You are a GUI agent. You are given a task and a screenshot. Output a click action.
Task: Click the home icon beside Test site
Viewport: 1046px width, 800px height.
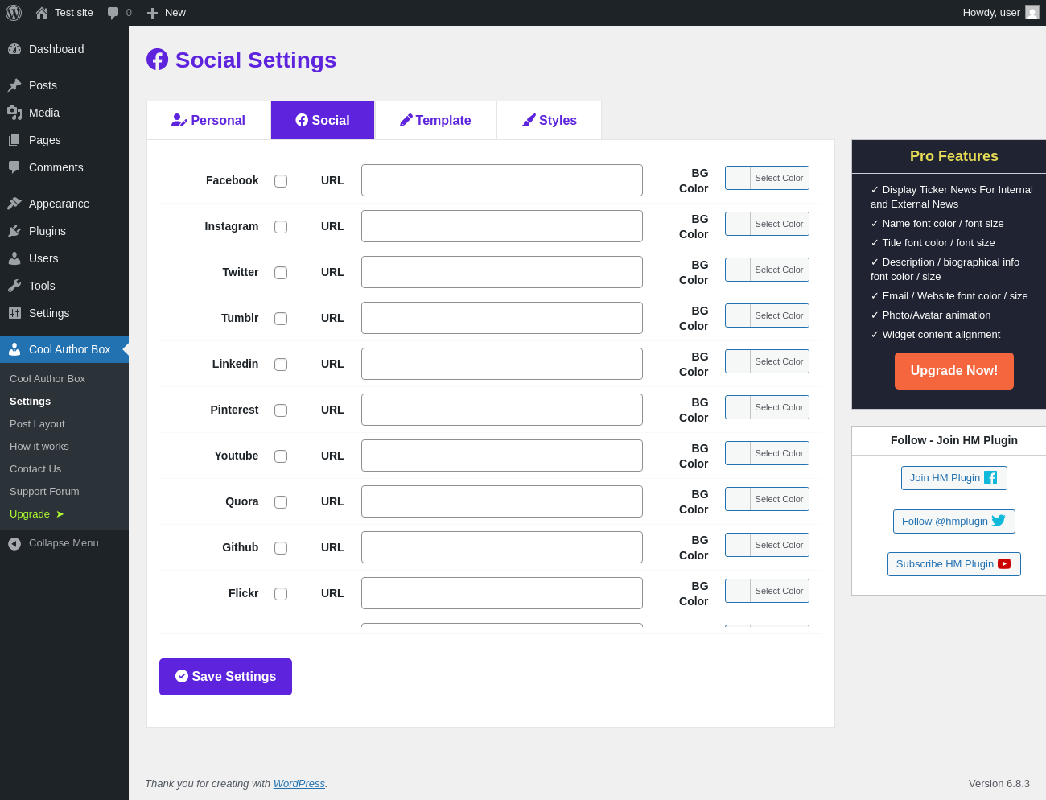click(x=42, y=13)
